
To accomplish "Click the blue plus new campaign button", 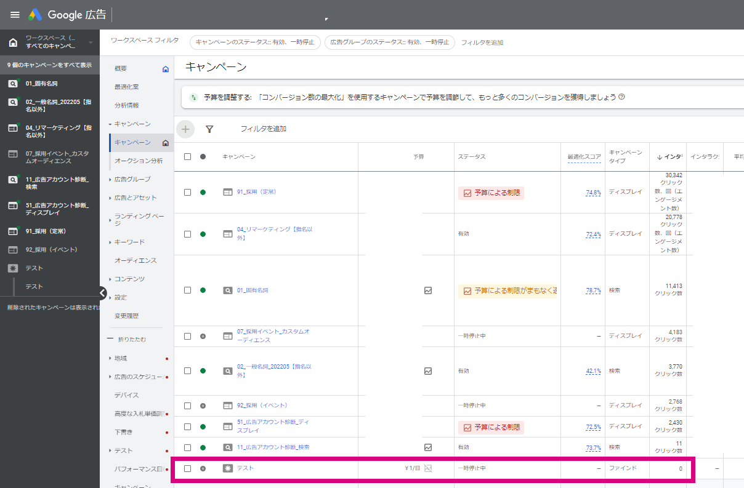I will (x=185, y=129).
